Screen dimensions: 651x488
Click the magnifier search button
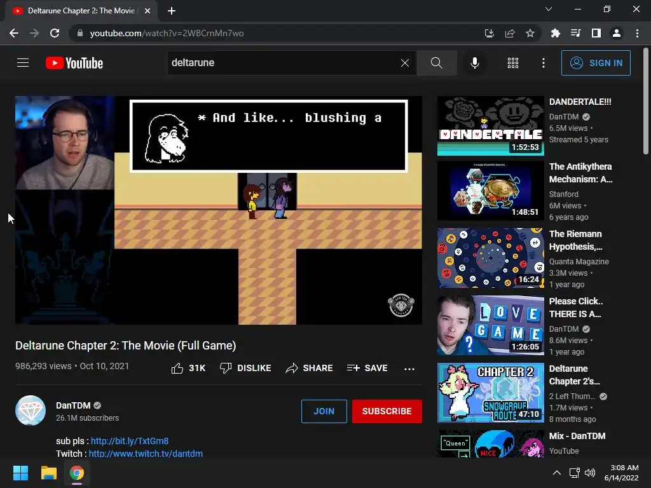[436, 63]
